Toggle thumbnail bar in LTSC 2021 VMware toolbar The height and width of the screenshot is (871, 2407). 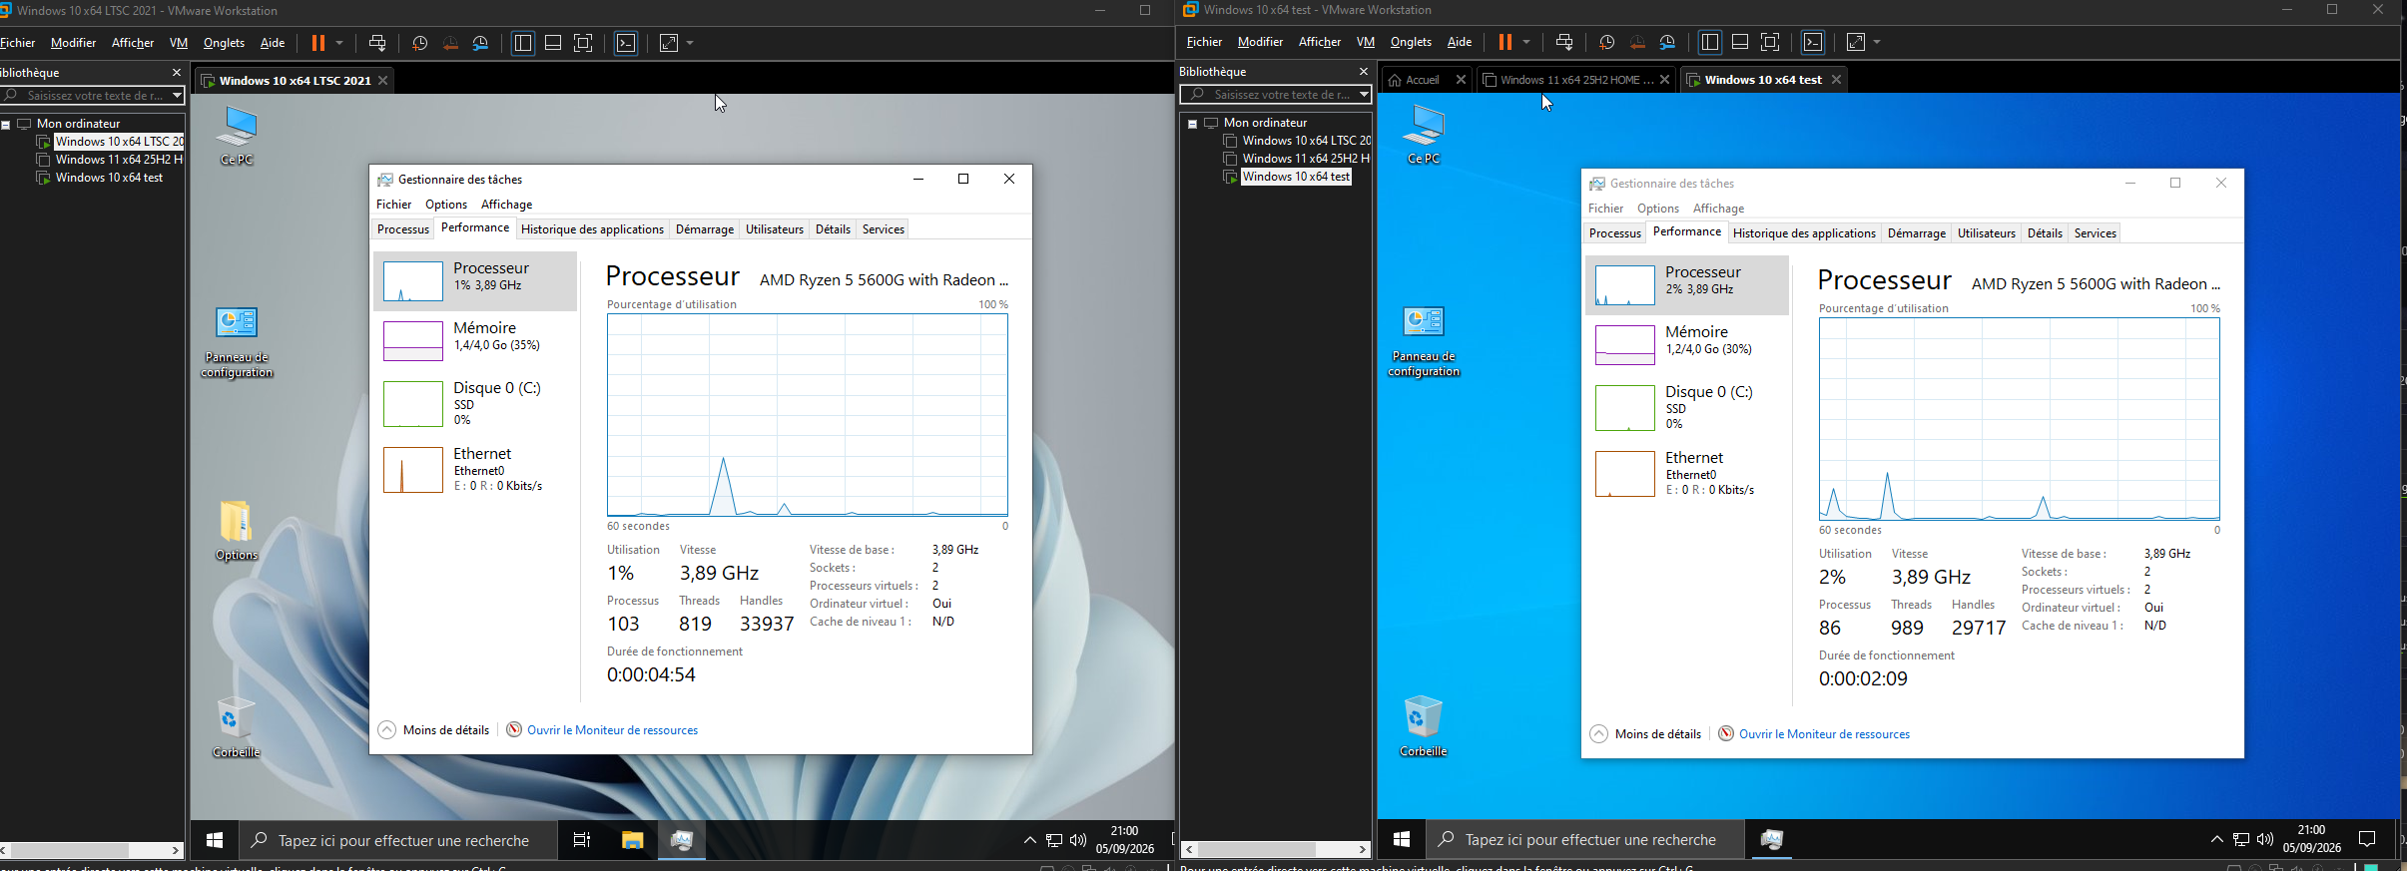(x=553, y=43)
